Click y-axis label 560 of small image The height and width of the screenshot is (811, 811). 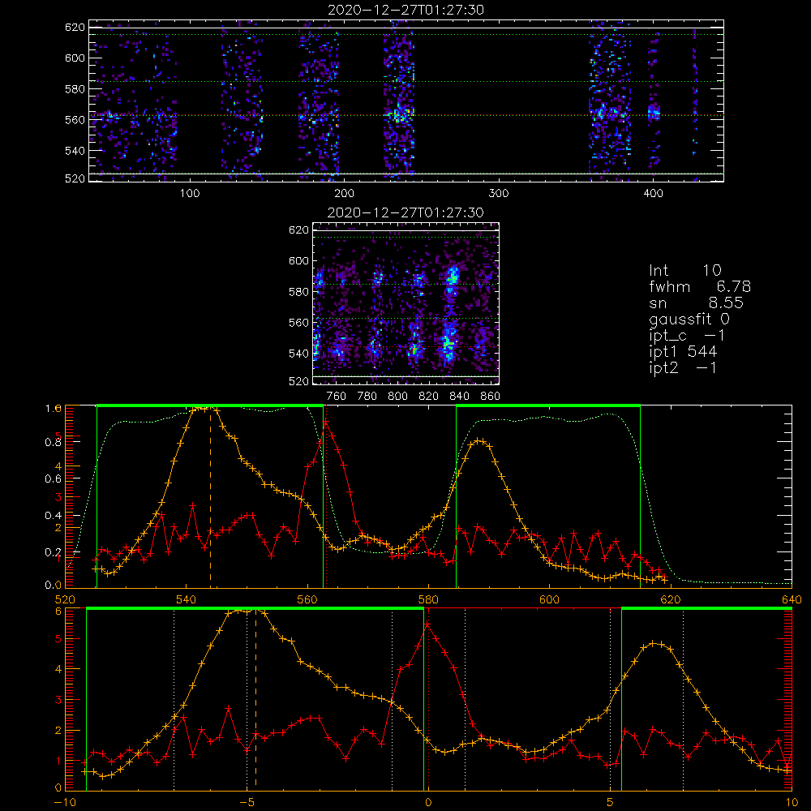[299, 323]
